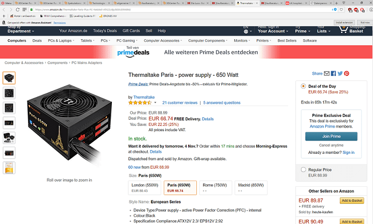373x224 pixels.
Task: Expand the Shop by Department dropdown
Action: click(21, 29)
